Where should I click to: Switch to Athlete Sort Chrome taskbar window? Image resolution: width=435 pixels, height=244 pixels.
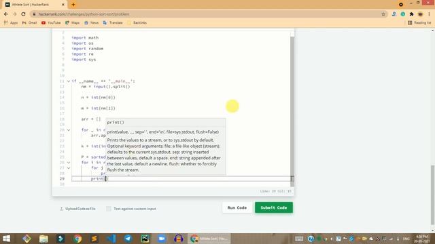(x=209, y=239)
